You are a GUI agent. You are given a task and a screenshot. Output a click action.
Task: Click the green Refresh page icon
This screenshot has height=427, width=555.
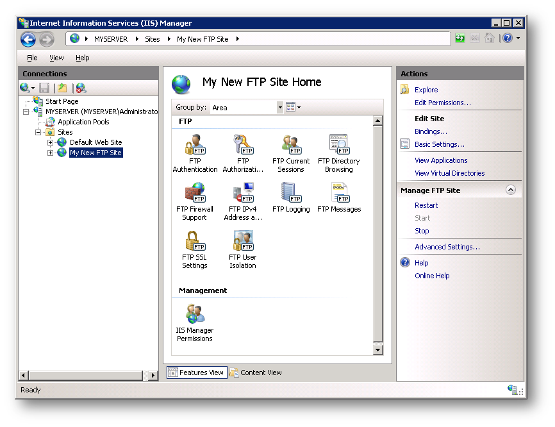coord(460,38)
